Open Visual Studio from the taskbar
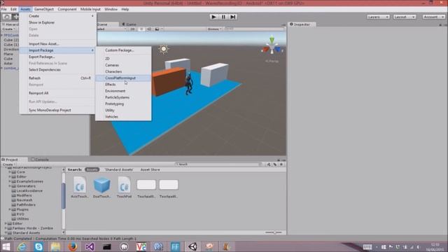The image size is (448, 252). 90,246
